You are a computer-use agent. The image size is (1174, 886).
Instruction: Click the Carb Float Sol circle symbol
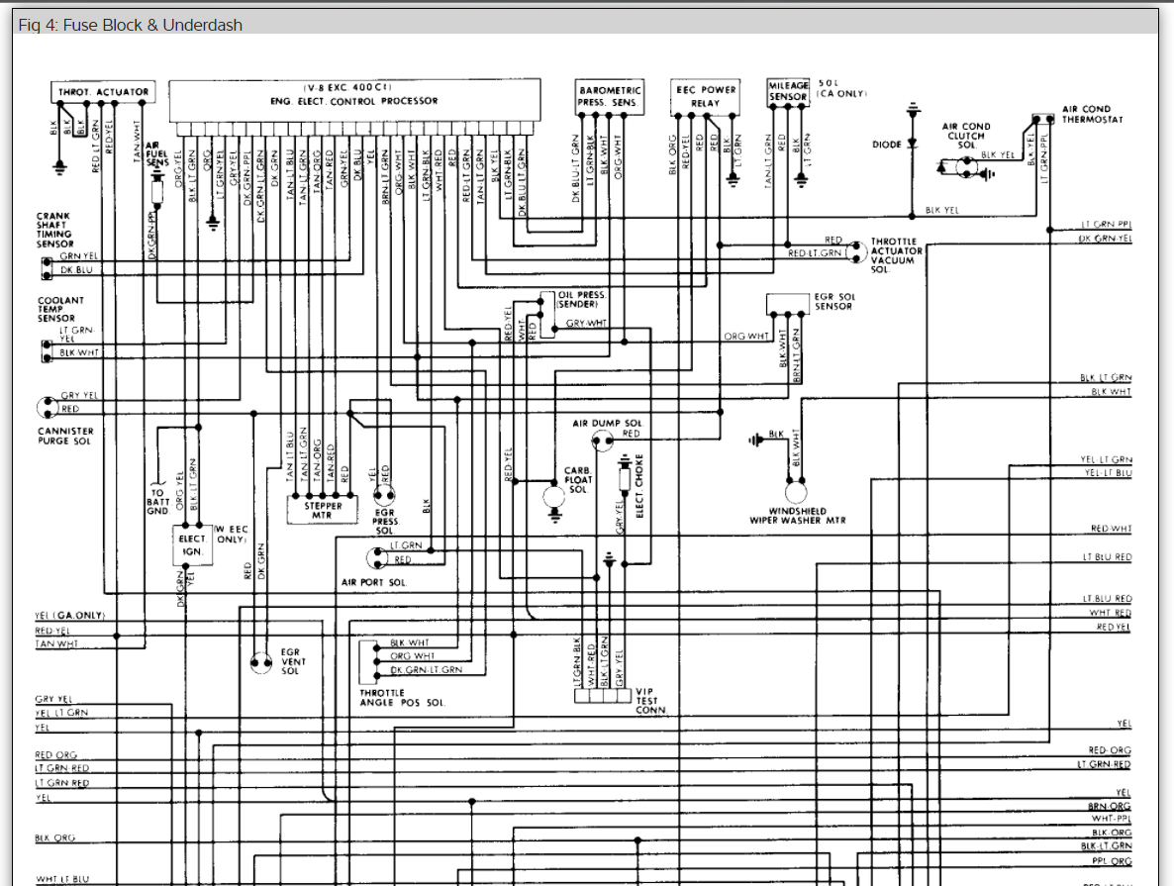click(x=554, y=496)
